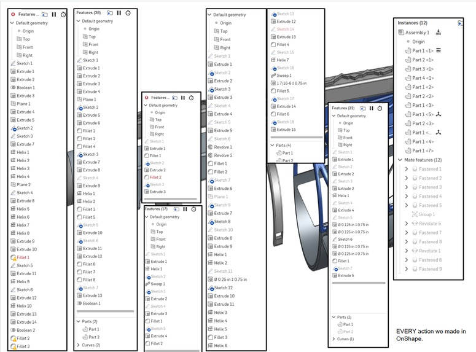This screenshot has height=352, width=476.
Task: Click add-folder icon in Features (22) header
Action: tap(363, 108)
